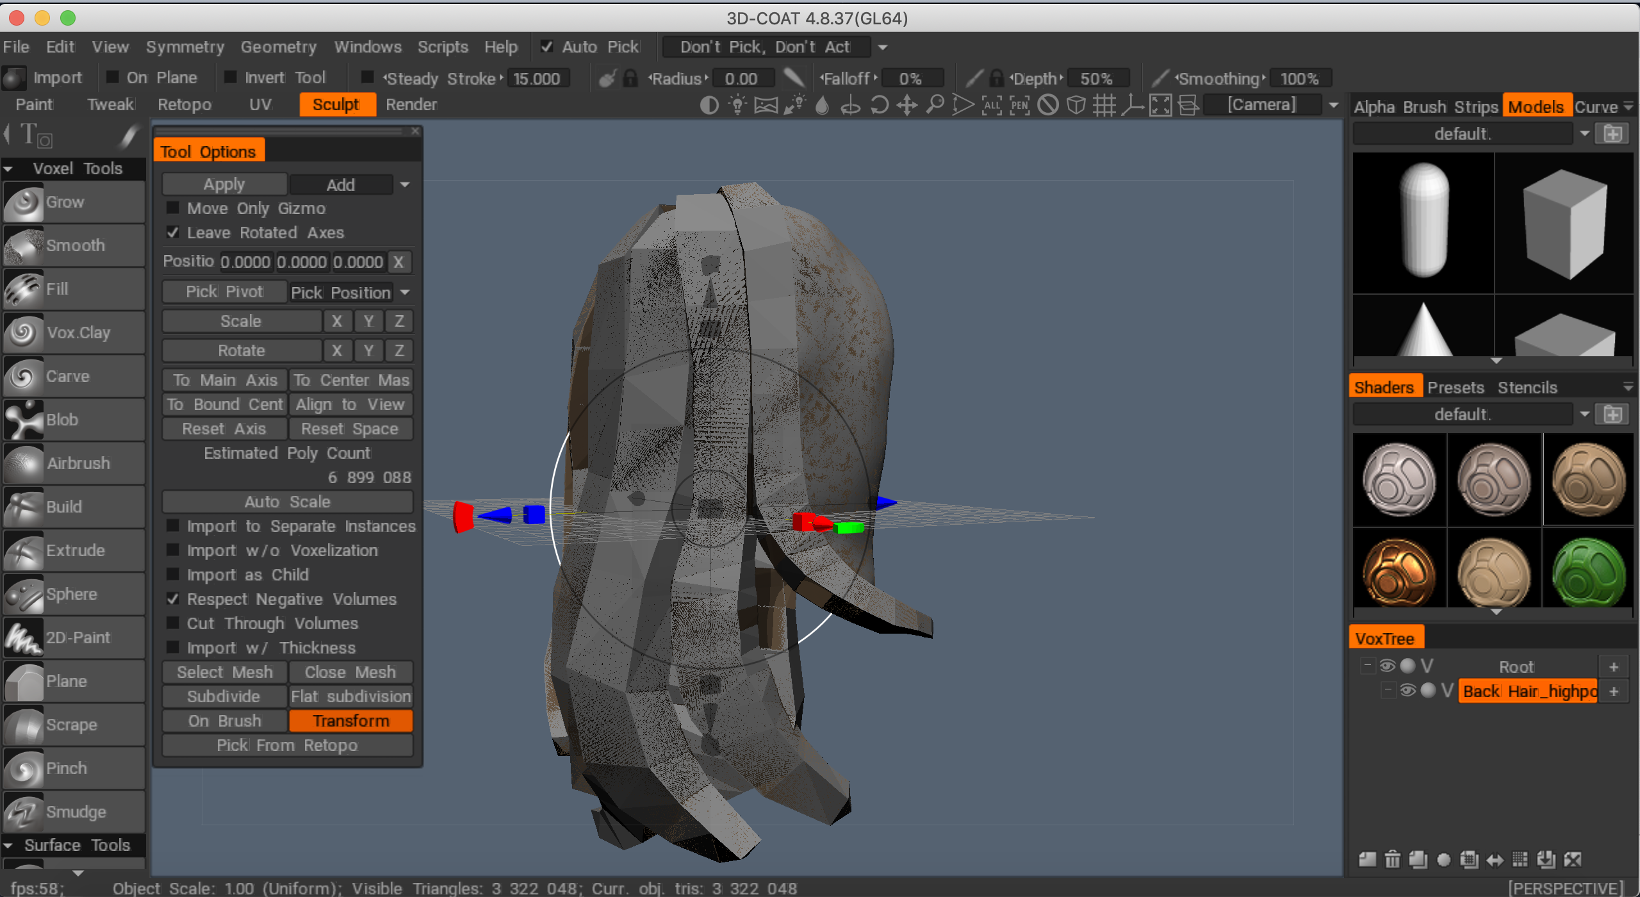Viewport: 1640px width, 897px height.
Task: Click the light bulb icon in toolbar
Action: [x=737, y=104]
